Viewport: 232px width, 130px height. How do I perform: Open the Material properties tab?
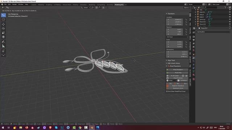pos(194,75)
